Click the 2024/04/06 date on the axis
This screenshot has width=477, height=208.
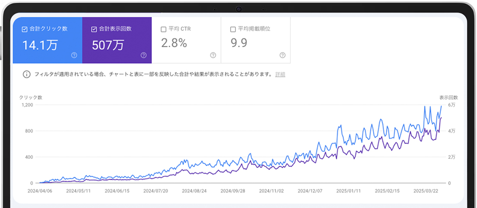click(x=39, y=191)
